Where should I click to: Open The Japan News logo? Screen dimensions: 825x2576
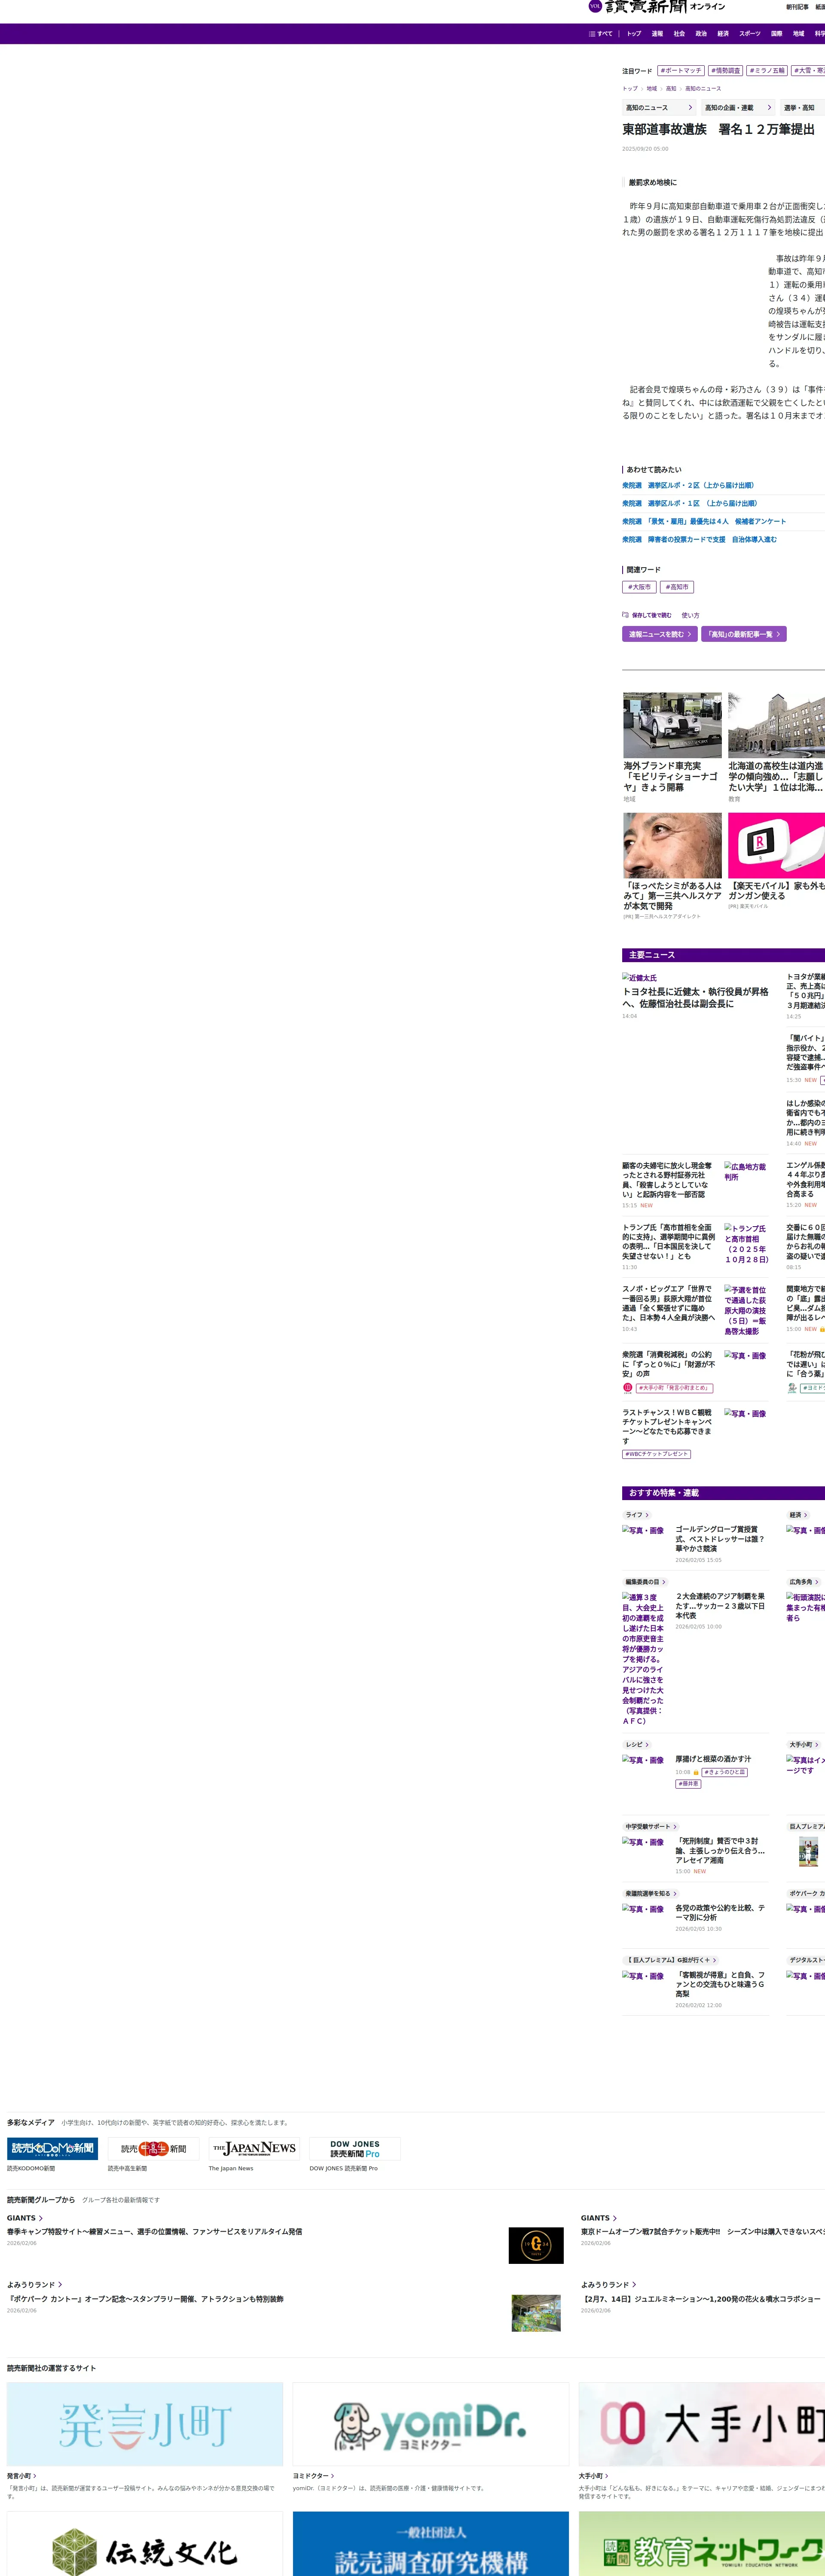pyautogui.click(x=254, y=2148)
